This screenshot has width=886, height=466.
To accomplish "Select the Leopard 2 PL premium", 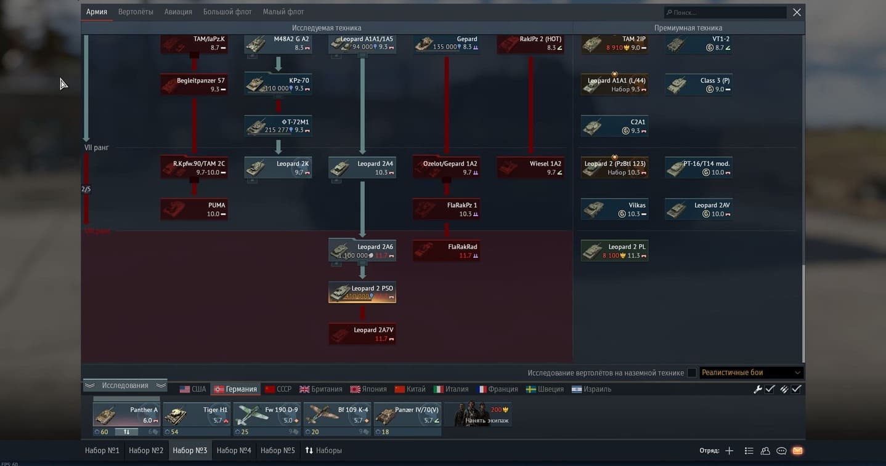I will point(614,251).
